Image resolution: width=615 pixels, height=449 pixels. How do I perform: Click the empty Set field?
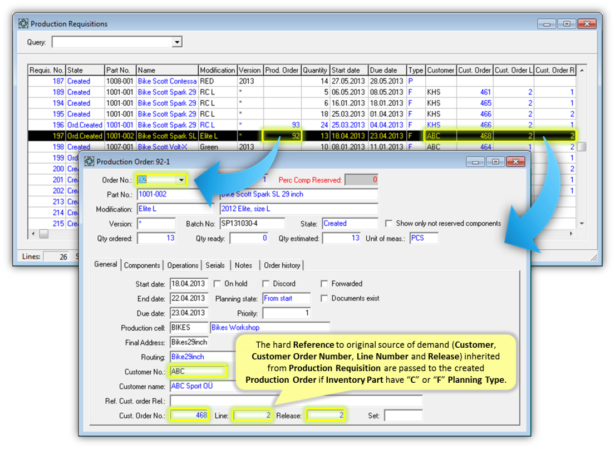[403, 415]
